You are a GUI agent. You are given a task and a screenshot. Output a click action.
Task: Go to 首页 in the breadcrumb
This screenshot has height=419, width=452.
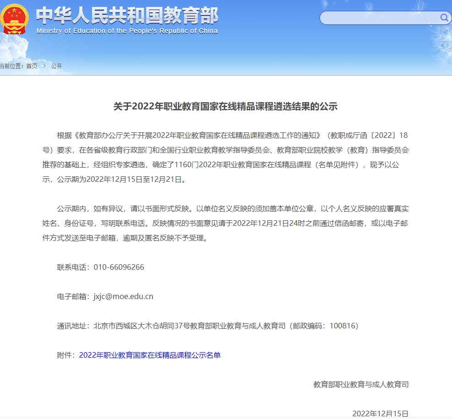pyautogui.click(x=32, y=66)
